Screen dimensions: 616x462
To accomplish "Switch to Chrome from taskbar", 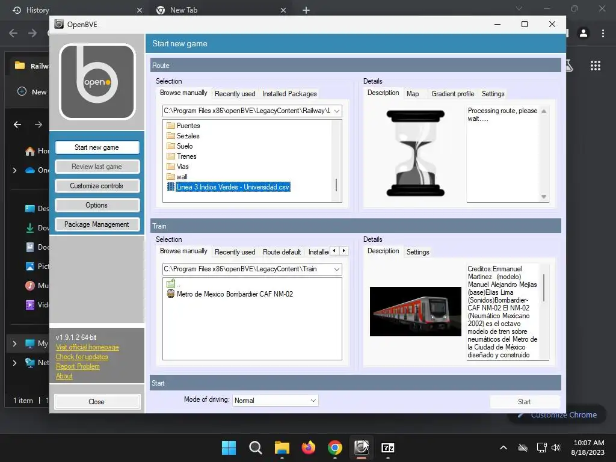I will point(334,448).
